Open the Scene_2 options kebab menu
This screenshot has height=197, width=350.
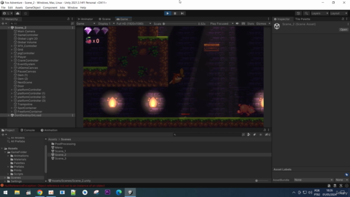[x=73, y=28]
